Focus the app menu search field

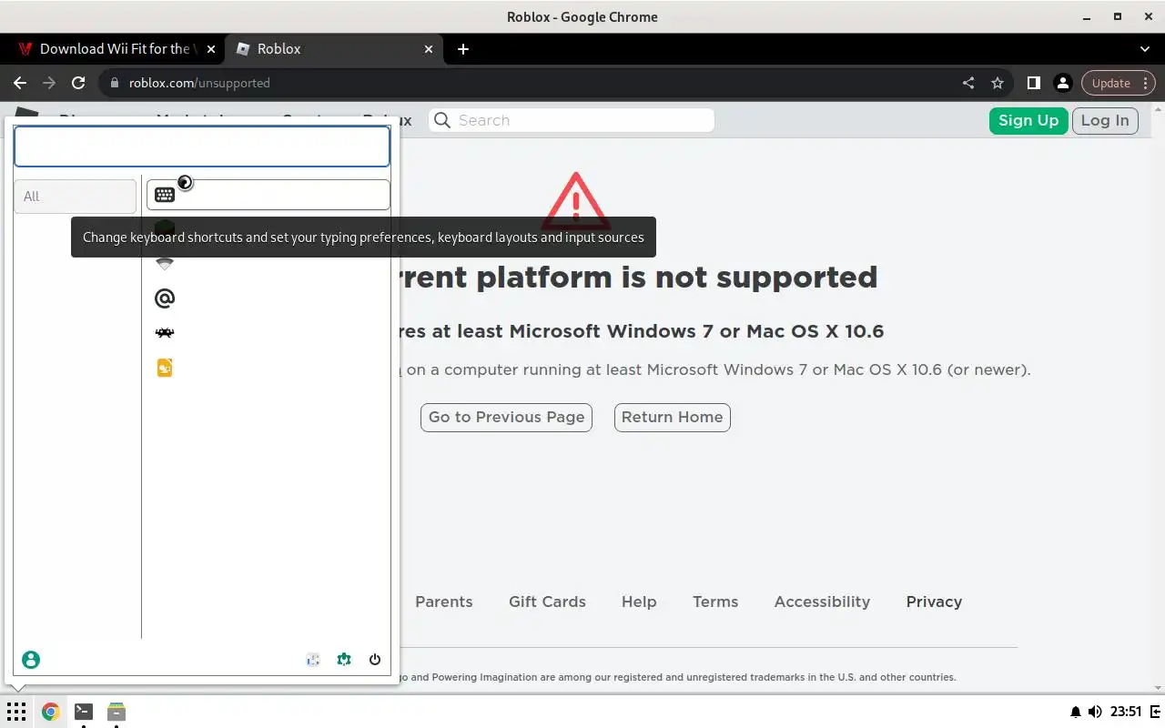pyautogui.click(x=202, y=147)
